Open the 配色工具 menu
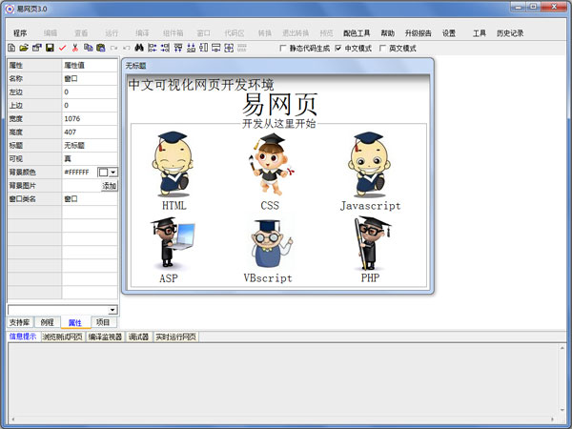 pyautogui.click(x=357, y=33)
